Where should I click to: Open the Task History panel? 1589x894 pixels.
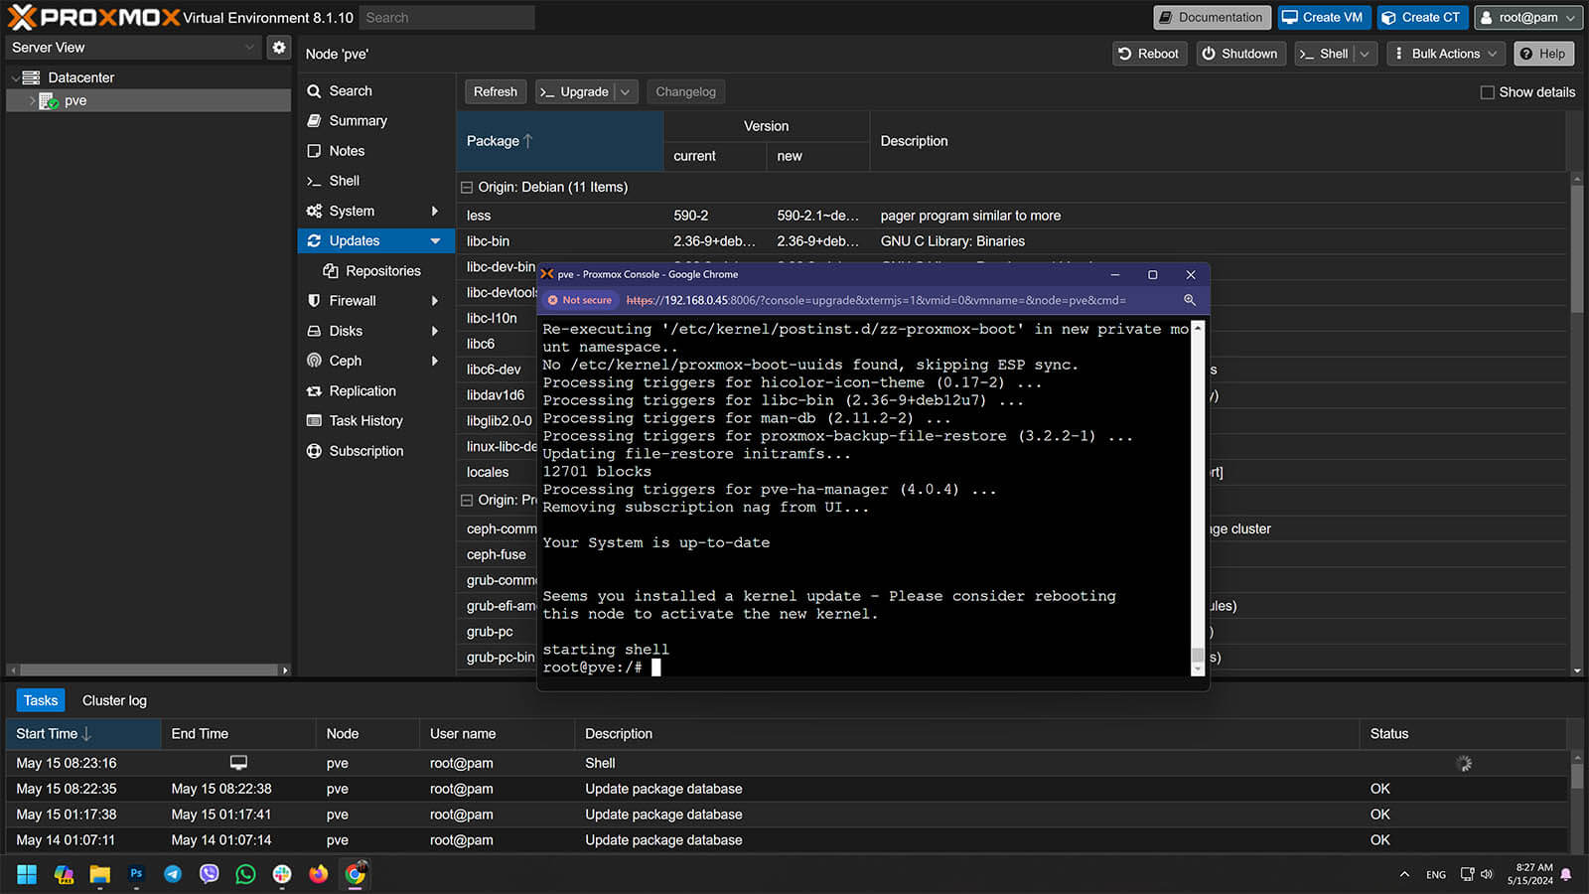pyautogui.click(x=364, y=420)
